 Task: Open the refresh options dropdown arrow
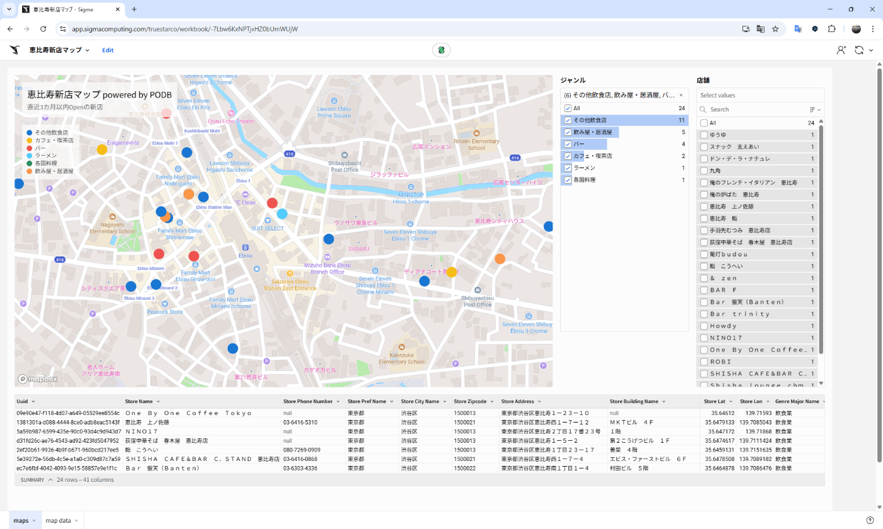pyautogui.click(x=871, y=50)
